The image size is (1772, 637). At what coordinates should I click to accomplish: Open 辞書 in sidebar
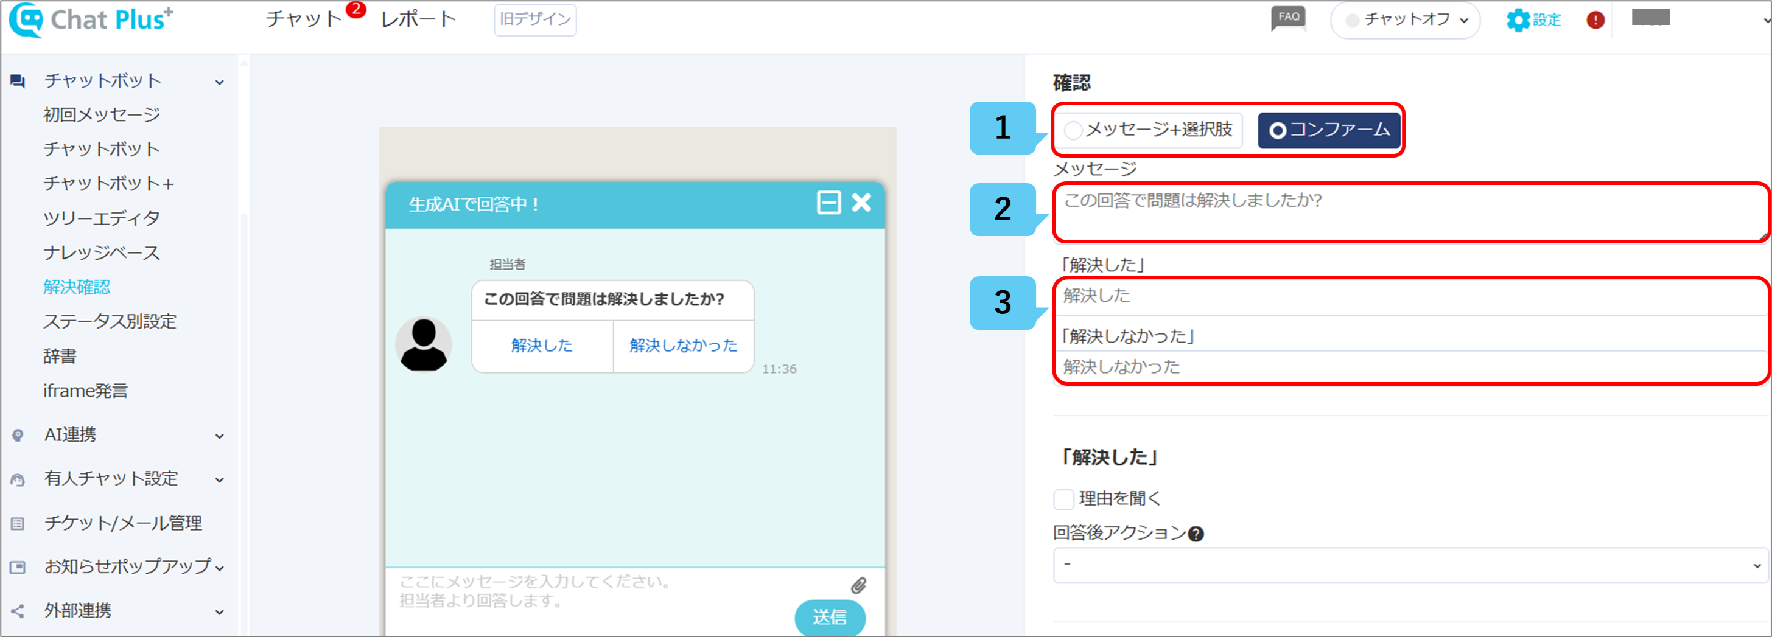coord(60,356)
